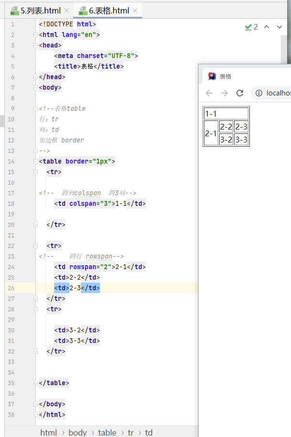
Task: Click the editor vertical scrollbar
Action: [x=284, y=50]
